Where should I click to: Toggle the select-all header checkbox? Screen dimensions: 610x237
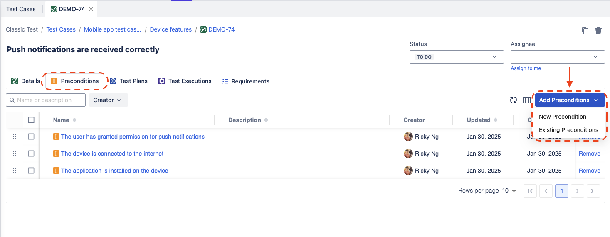click(x=31, y=120)
